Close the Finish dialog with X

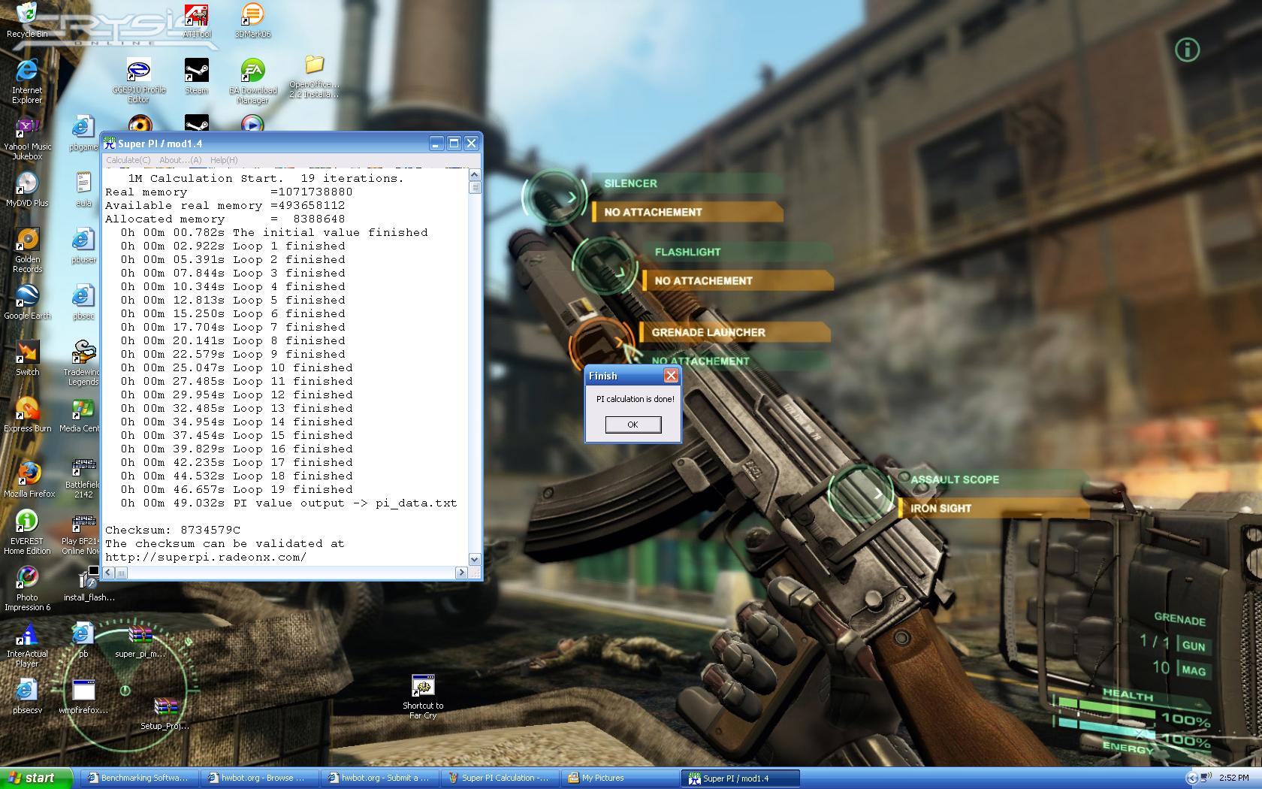click(671, 376)
